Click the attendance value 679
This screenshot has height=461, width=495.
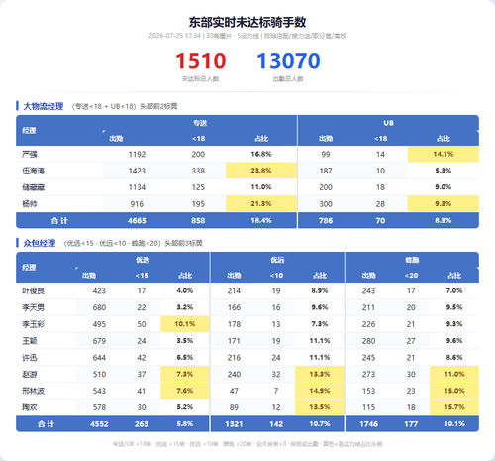[99, 341]
